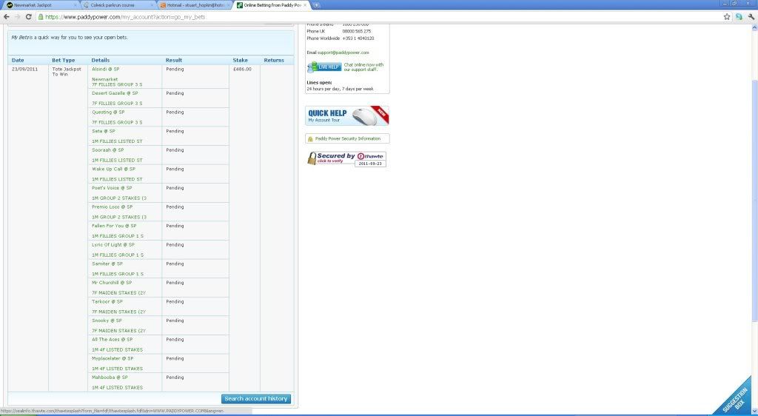
Task: Open the Quick Help My Account Tour banner
Action: pyautogui.click(x=347, y=116)
